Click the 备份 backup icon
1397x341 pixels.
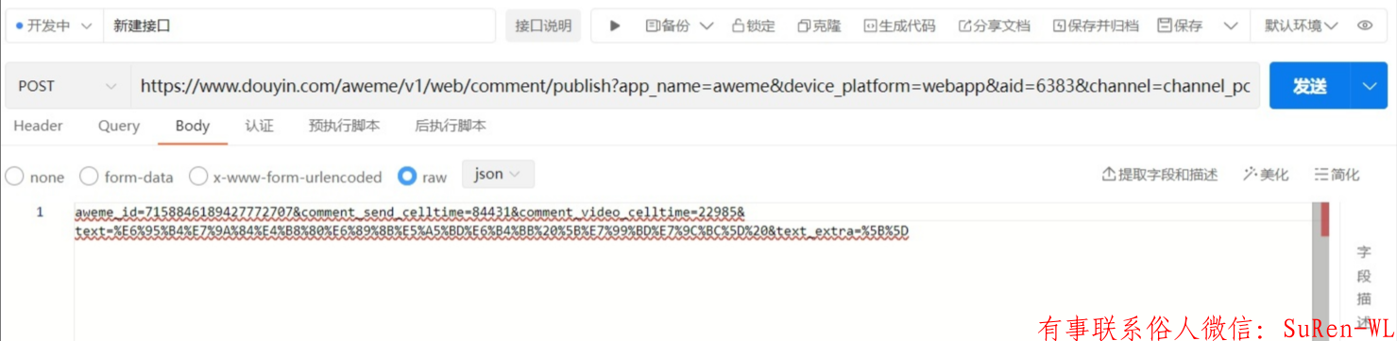(x=652, y=26)
